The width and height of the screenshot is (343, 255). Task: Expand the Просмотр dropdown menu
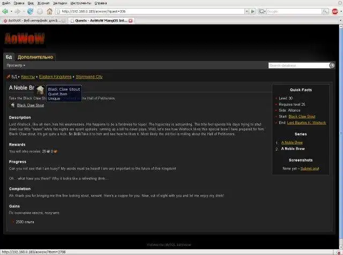click(16, 65)
